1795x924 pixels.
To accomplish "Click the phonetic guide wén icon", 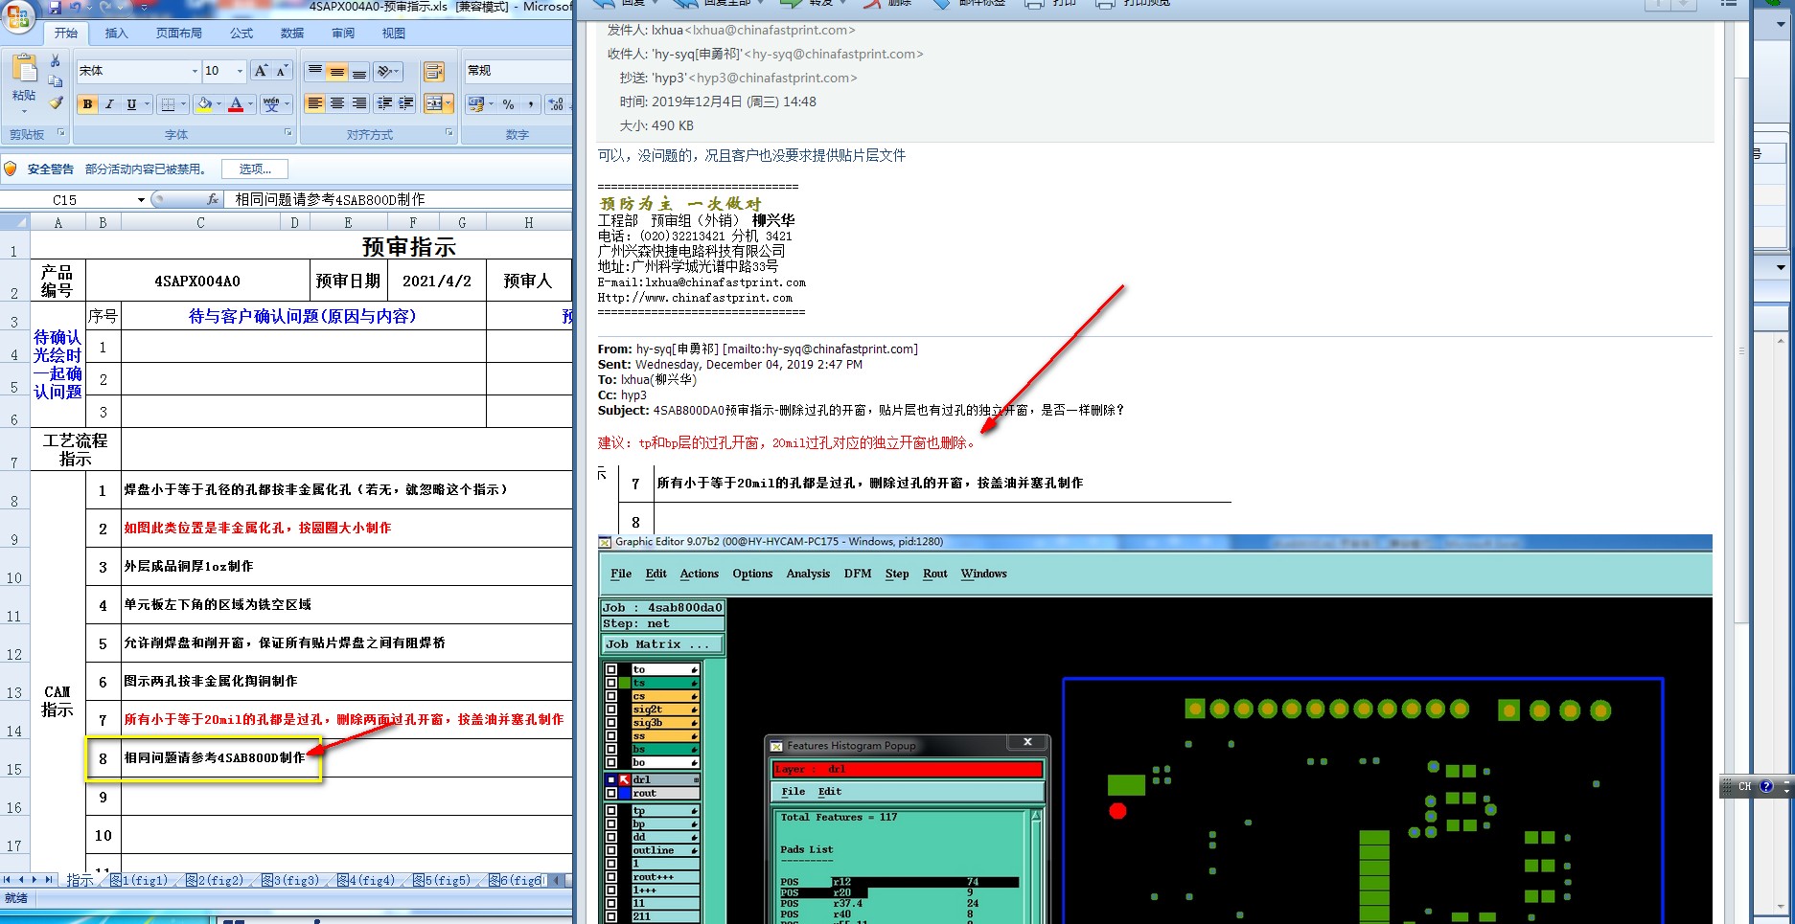I will [x=271, y=104].
